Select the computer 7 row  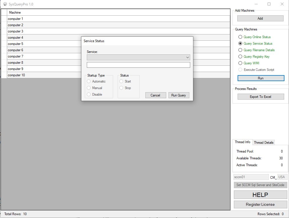click(44, 56)
